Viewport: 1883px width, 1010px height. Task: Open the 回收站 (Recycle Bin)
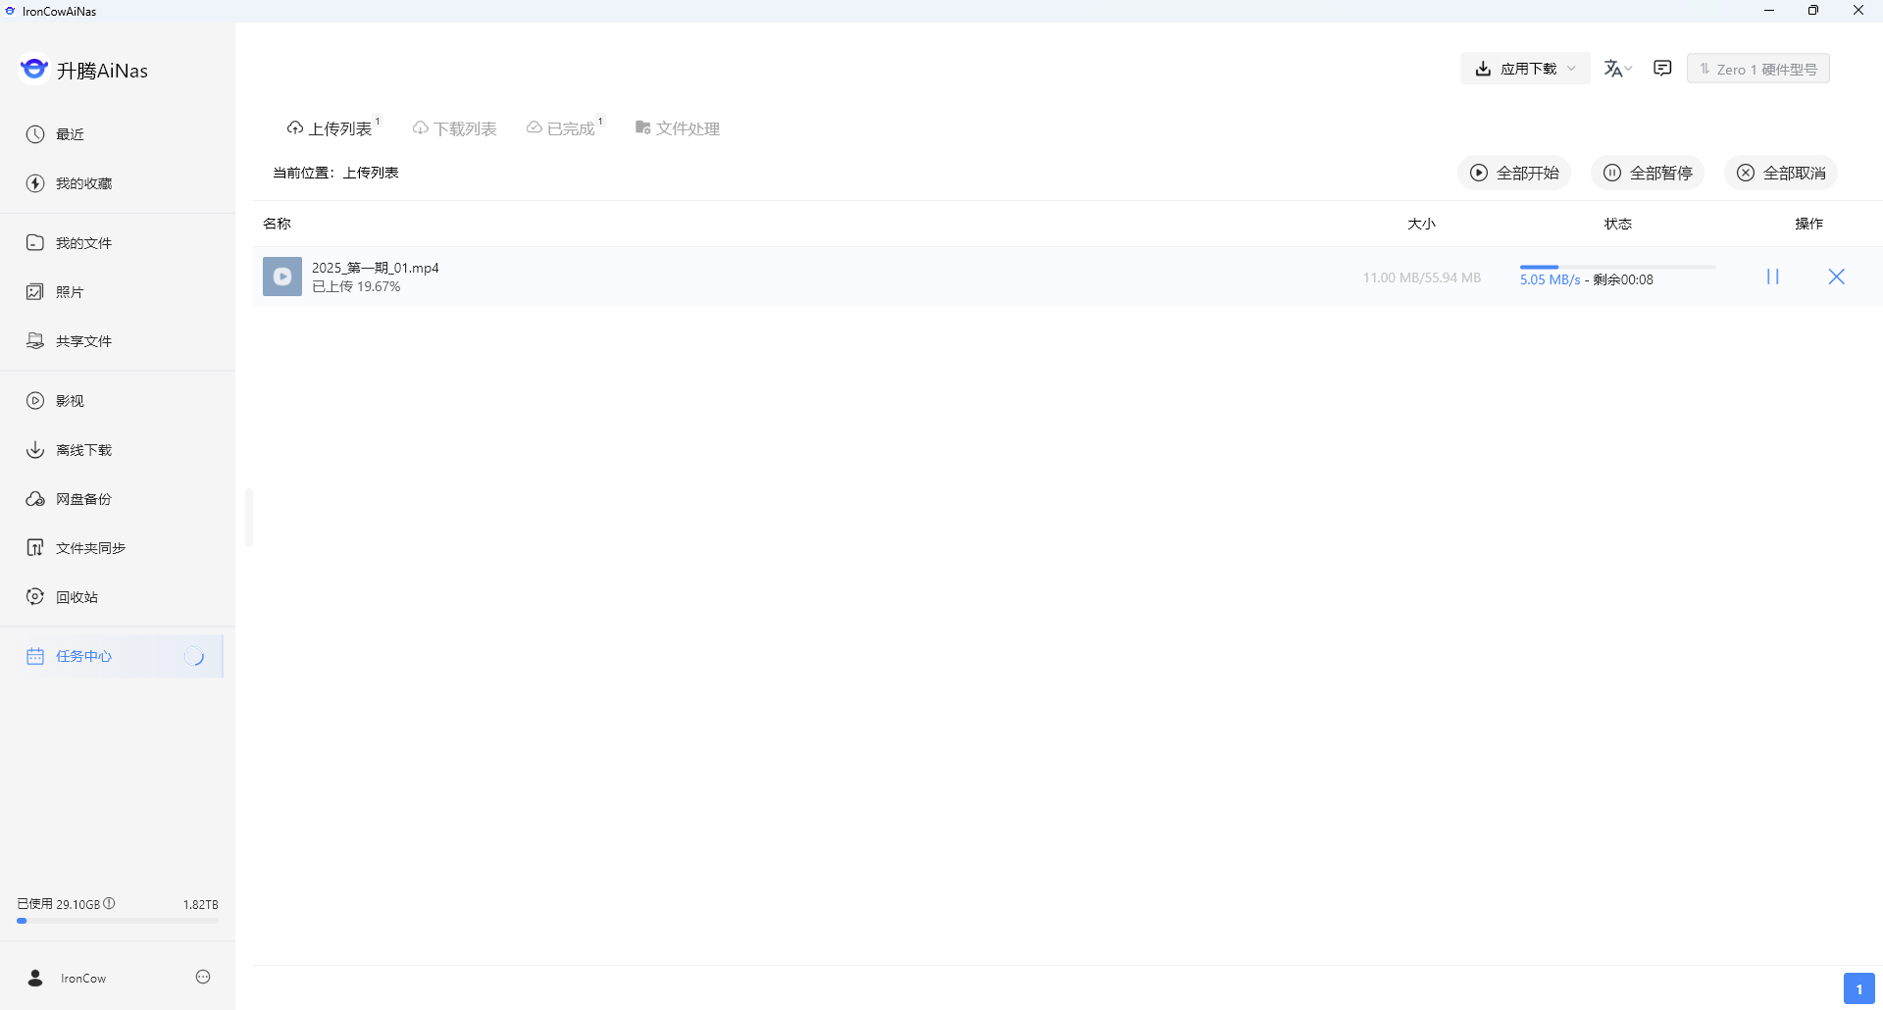tap(76, 596)
